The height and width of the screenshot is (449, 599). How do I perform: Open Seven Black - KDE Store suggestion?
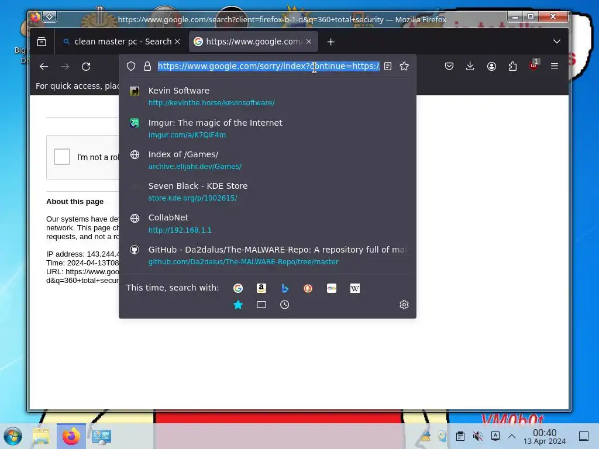(267, 192)
